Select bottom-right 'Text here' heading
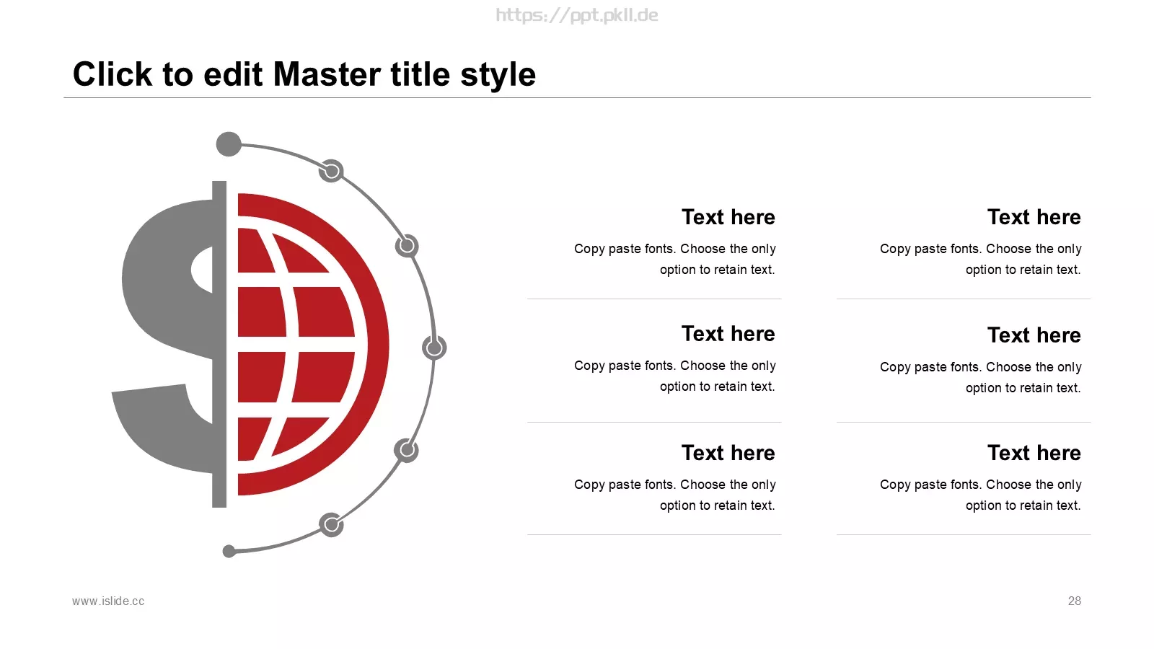The width and height of the screenshot is (1154, 649). 1034,453
